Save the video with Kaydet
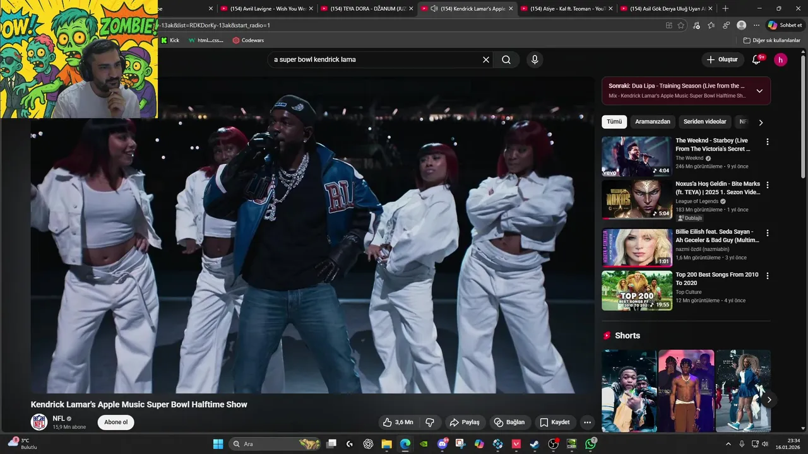 pyautogui.click(x=555, y=422)
